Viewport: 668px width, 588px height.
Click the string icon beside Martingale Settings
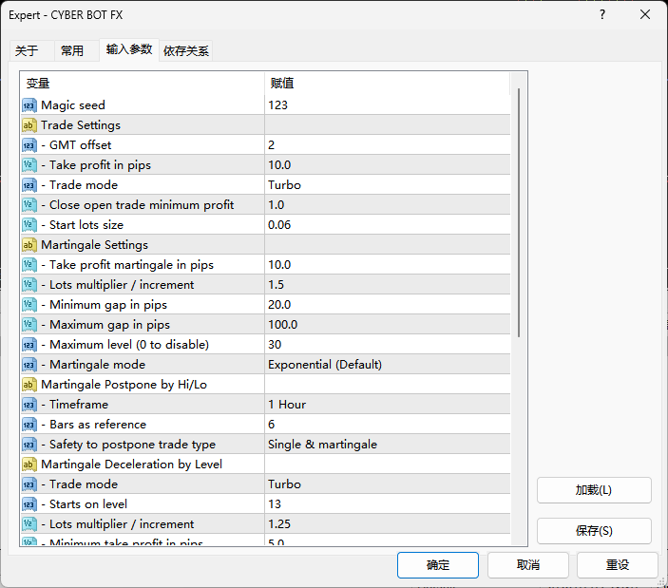pos(29,245)
